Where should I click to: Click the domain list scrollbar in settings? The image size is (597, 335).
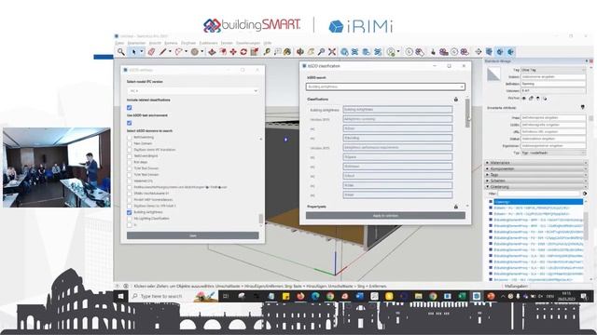pyautogui.click(x=261, y=219)
